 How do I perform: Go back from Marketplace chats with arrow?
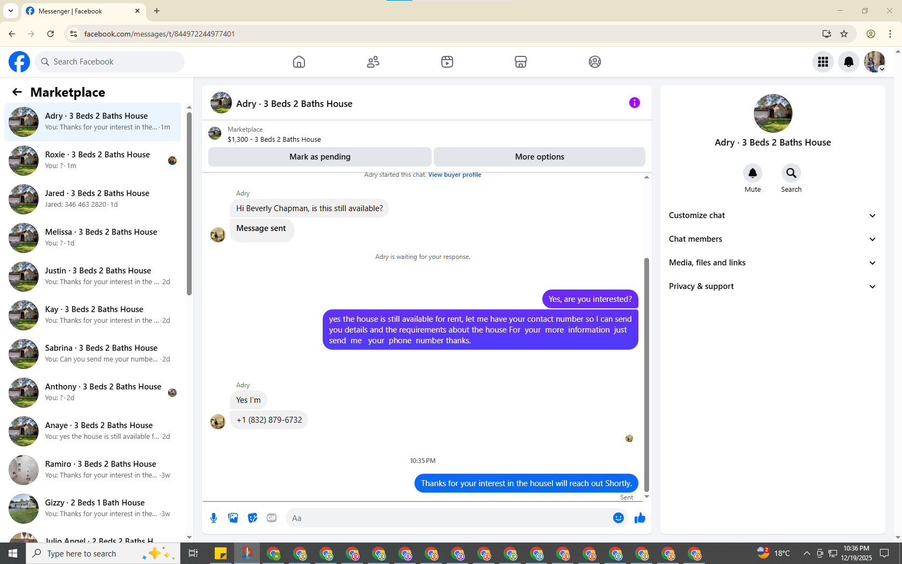[17, 92]
